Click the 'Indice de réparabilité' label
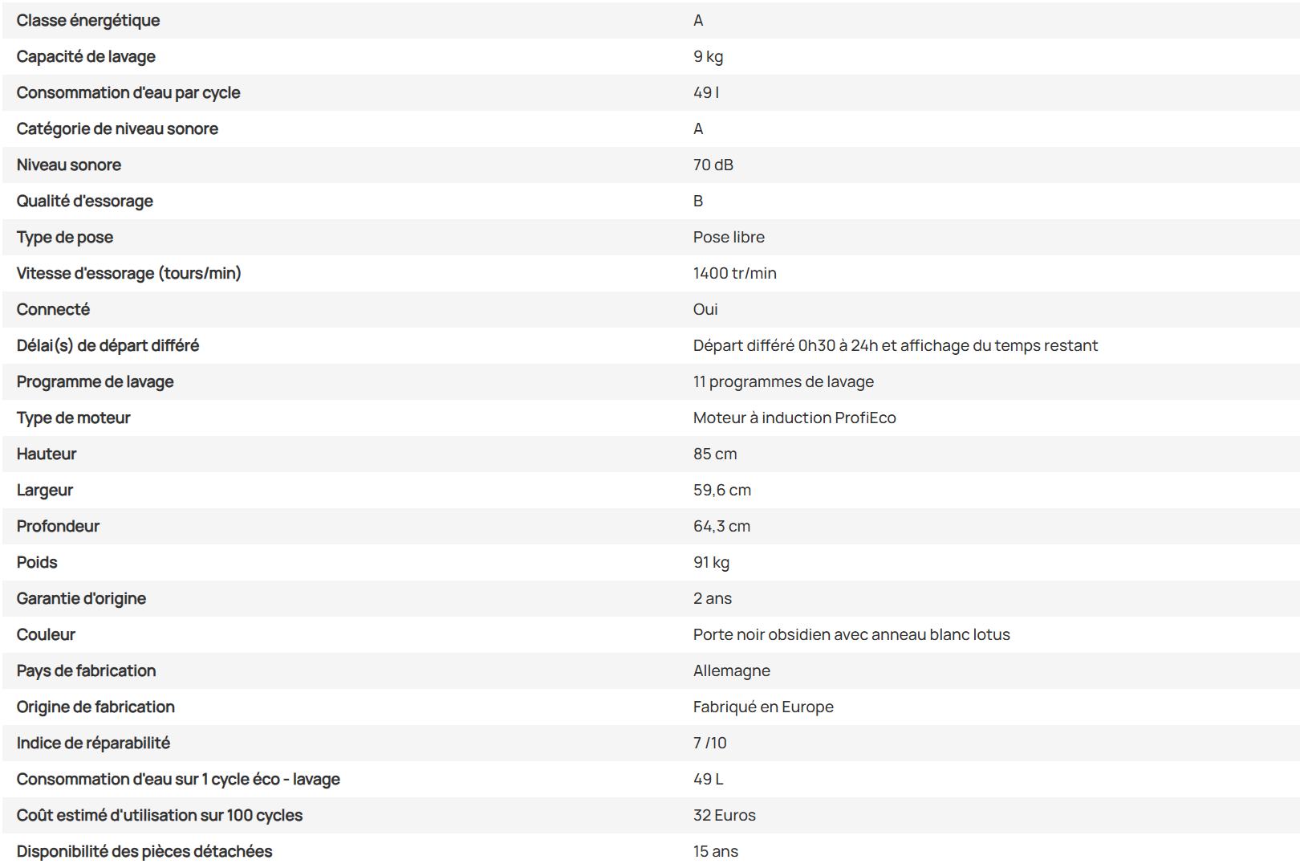Image resolution: width=1300 pixels, height=868 pixels. (93, 744)
